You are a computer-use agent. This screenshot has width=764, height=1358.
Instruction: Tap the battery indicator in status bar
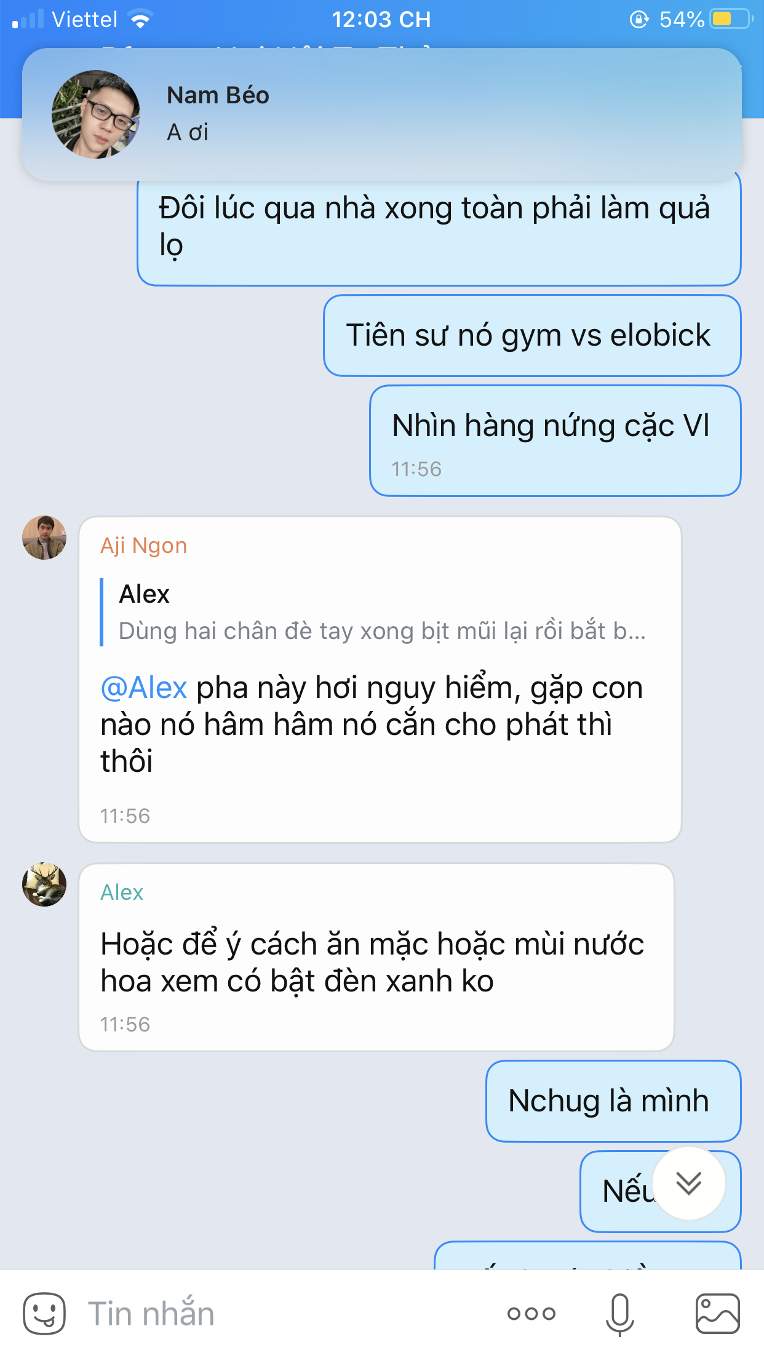(732, 19)
